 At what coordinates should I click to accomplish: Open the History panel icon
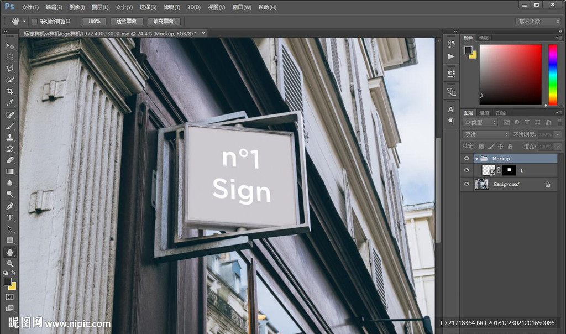tap(451, 44)
